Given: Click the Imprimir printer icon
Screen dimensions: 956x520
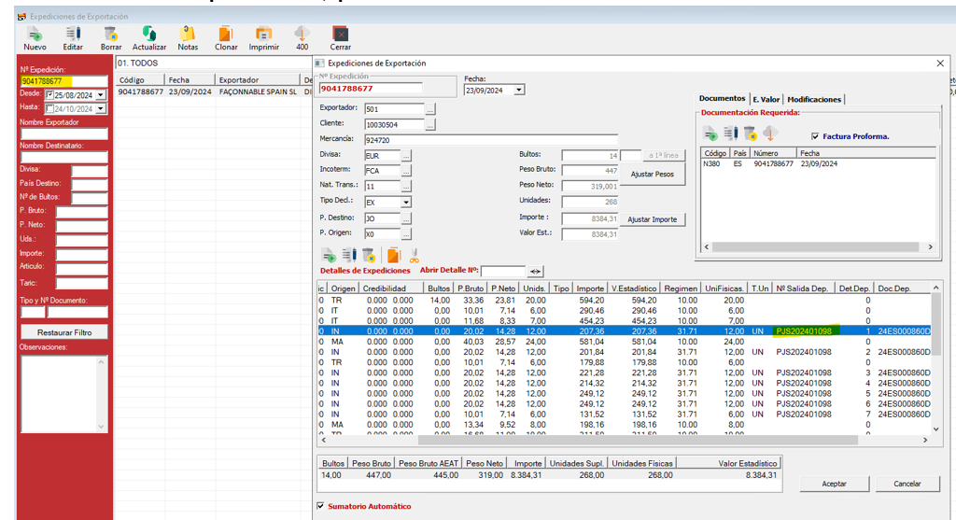Looking at the screenshot, I should 263,34.
